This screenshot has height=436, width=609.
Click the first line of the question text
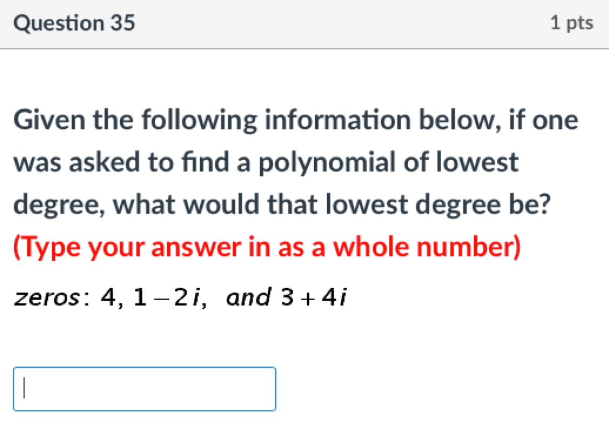[x=295, y=120]
